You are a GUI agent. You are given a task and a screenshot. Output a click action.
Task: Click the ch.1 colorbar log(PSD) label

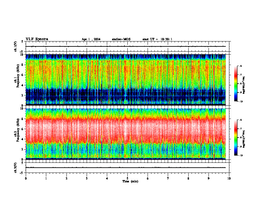[244, 85]
